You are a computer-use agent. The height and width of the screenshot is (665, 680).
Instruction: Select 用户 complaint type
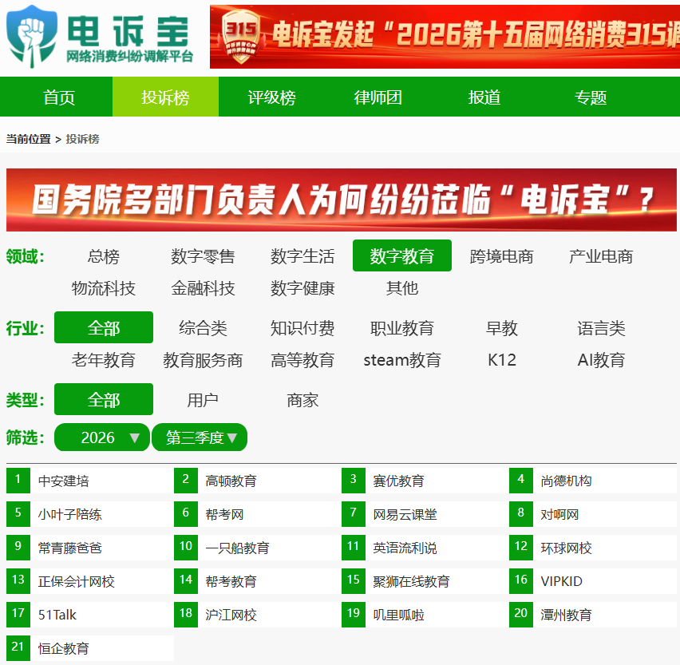pos(203,399)
